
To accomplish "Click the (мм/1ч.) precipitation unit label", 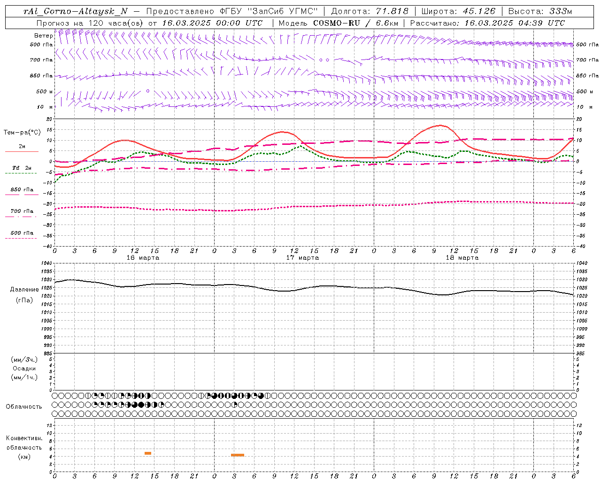I will 24,377.
